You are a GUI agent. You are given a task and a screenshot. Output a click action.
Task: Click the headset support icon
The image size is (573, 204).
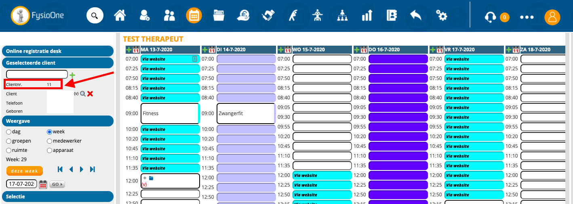[491, 17]
